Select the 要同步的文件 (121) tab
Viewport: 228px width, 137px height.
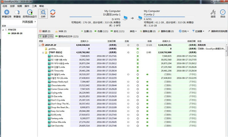click(x=67, y=36)
